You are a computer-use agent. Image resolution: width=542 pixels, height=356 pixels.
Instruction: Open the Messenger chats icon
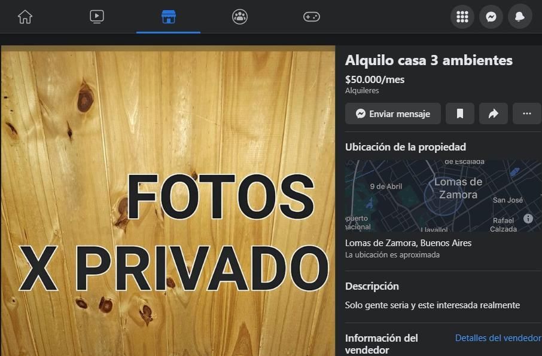pos(491,17)
